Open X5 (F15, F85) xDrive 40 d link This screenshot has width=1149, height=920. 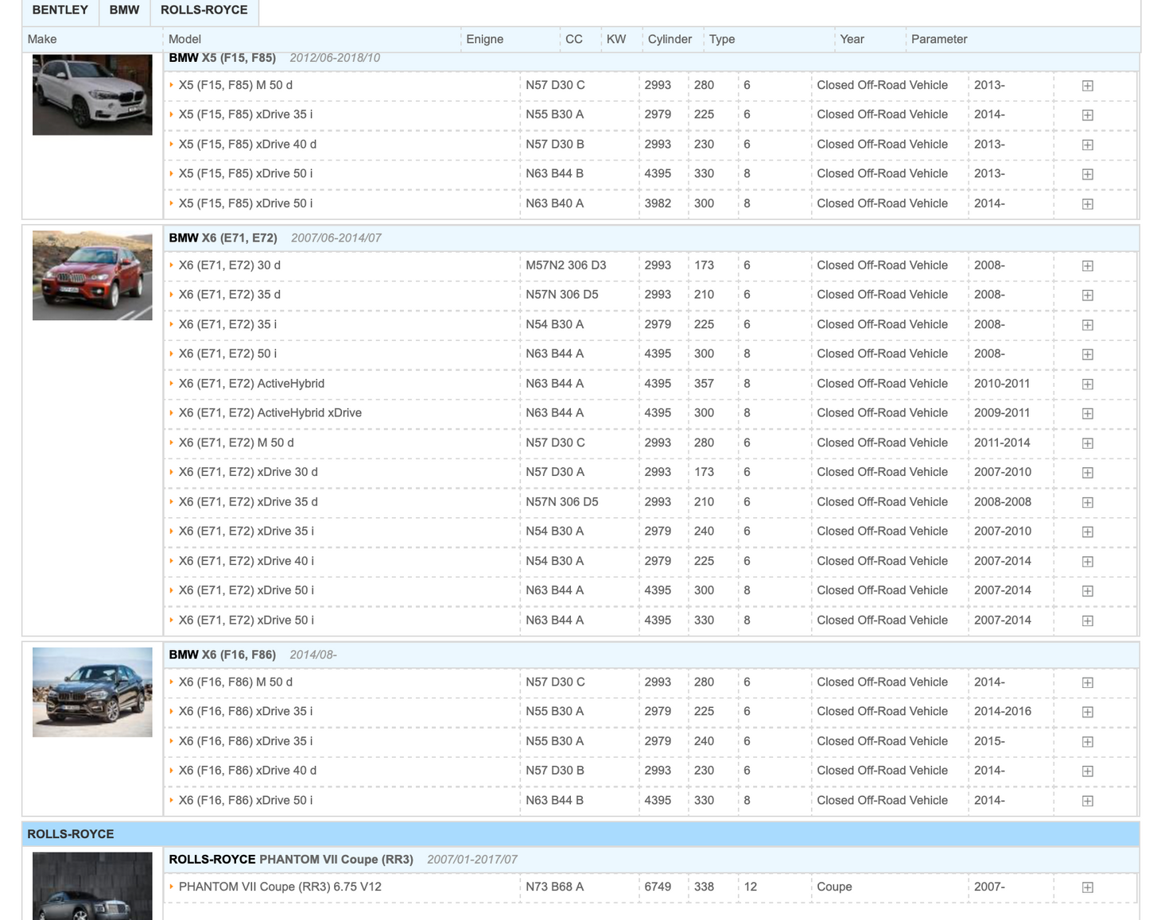pos(247,144)
